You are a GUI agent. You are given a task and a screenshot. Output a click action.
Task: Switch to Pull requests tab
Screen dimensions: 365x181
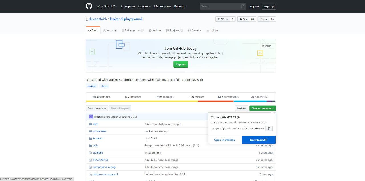click(133, 31)
